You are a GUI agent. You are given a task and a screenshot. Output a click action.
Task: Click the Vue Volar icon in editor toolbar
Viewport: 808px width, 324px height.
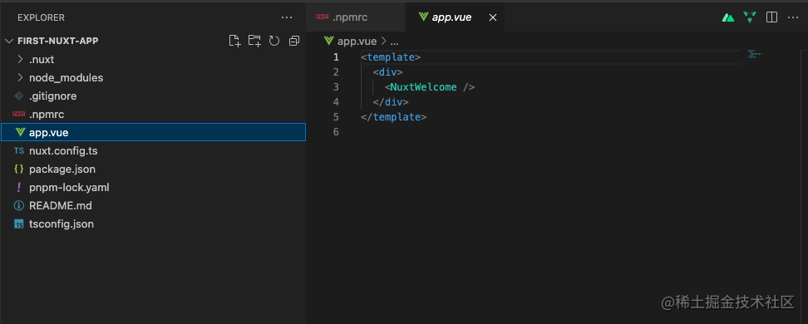750,17
